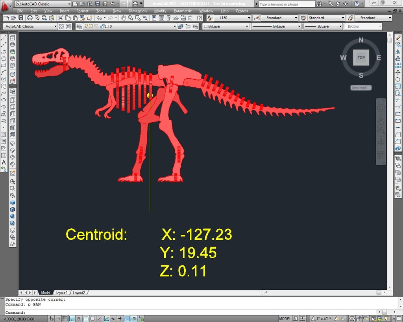Click the binoculars search icon
The width and height of the screenshot is (403, 322).
pyautogui.click(x=319, y=4)
